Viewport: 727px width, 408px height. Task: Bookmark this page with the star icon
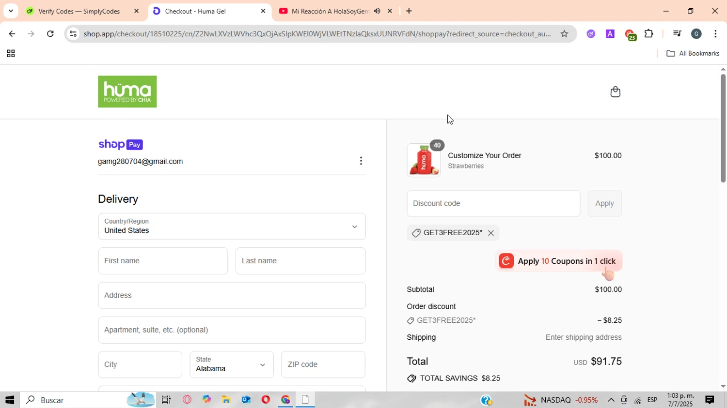pos(564,34)
